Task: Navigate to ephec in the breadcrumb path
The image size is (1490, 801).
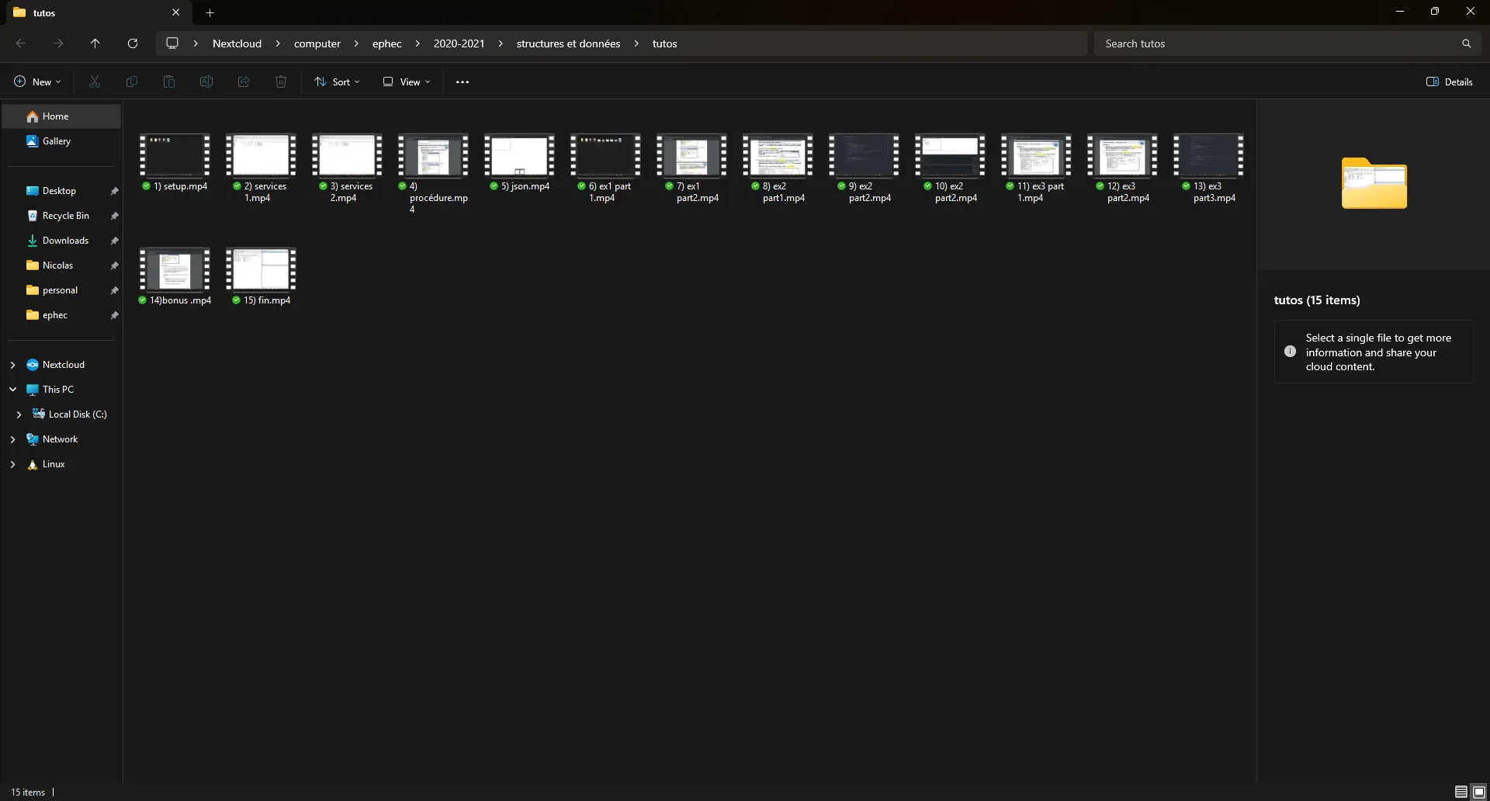Action: (386, 43)
